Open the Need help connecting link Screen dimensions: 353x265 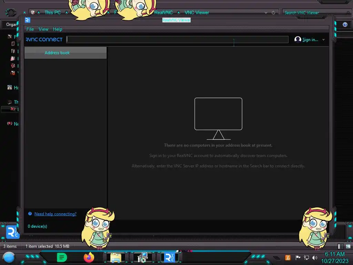56,214
